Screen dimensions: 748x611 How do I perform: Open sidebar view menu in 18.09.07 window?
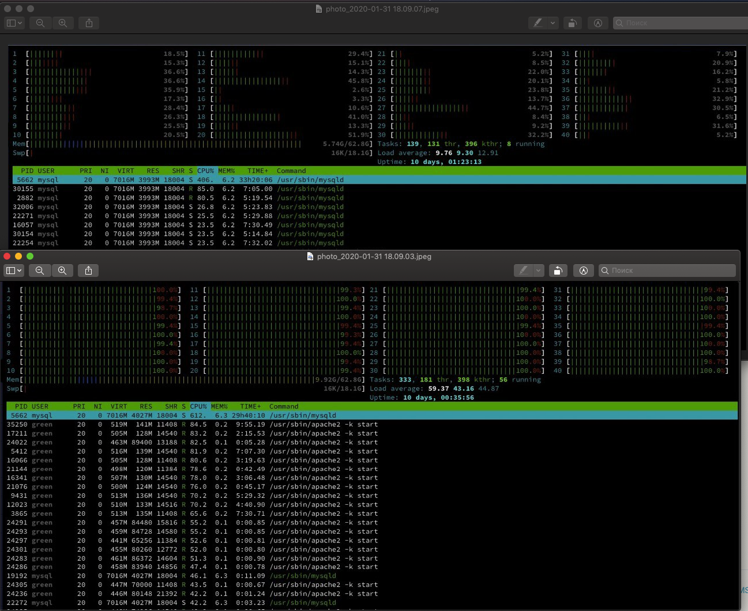(x=14, y=23)
